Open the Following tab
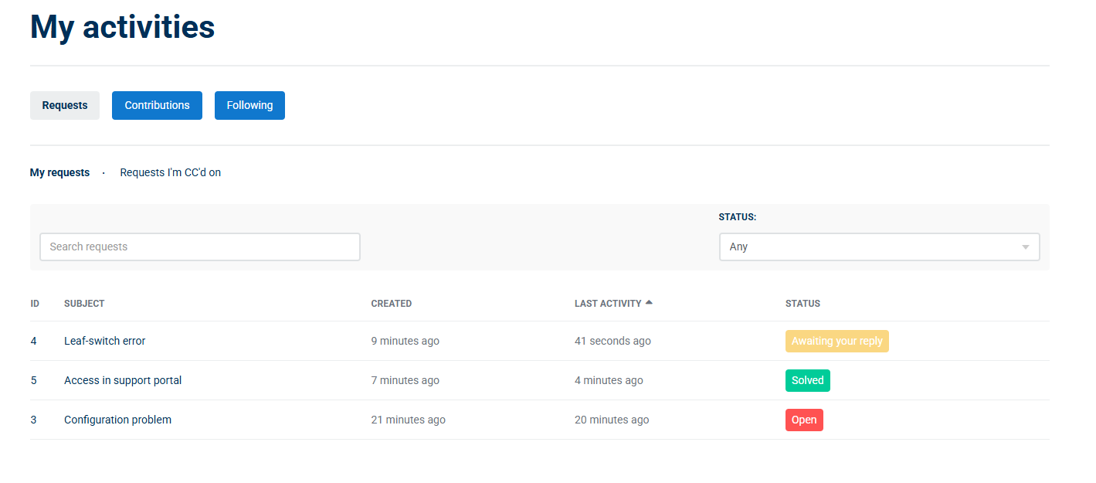This screenshot has width=1096, height=483. 249,105
